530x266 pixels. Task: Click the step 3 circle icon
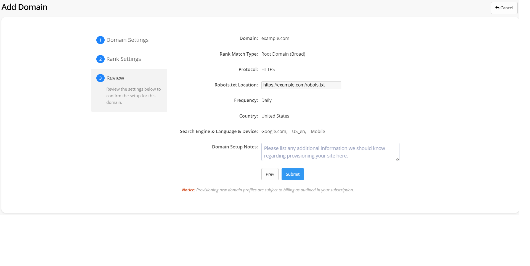100,78
